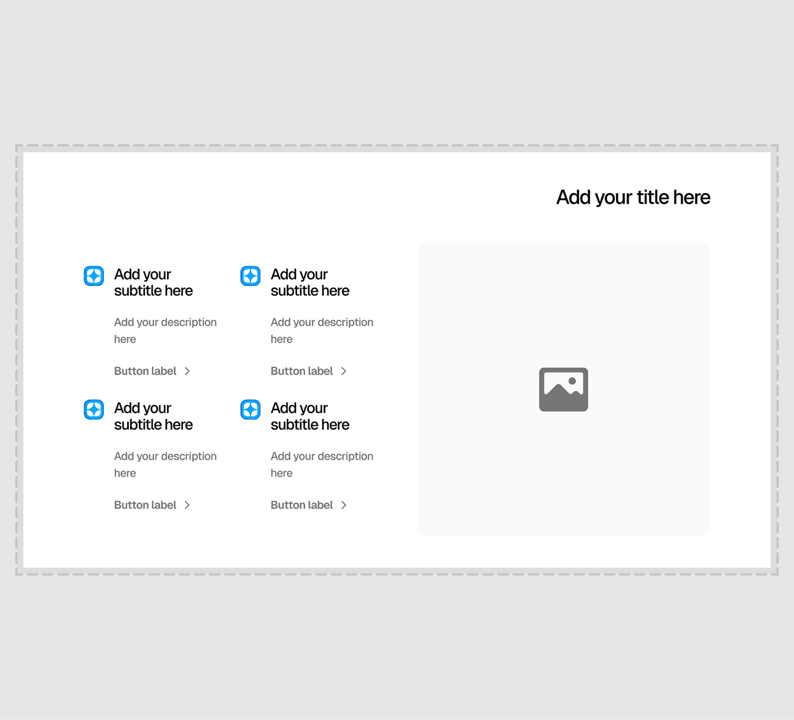The width and height of the screenshot is (794, 720).
Task: Select "Add your description here" in the bottom-right card
Action: click(x=322, y=464)
